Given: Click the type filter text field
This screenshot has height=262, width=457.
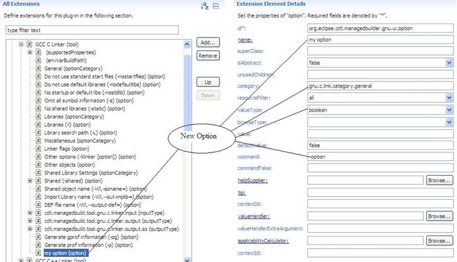Looking at the screenshot, I should click(x=92, y=30).
